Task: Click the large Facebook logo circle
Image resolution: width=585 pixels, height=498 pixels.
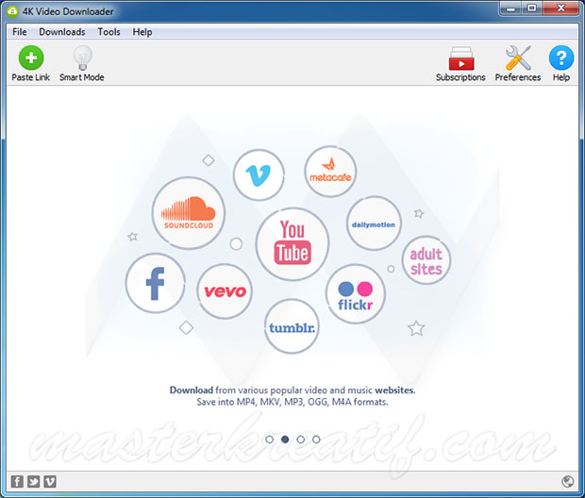Action: point(155,283)
